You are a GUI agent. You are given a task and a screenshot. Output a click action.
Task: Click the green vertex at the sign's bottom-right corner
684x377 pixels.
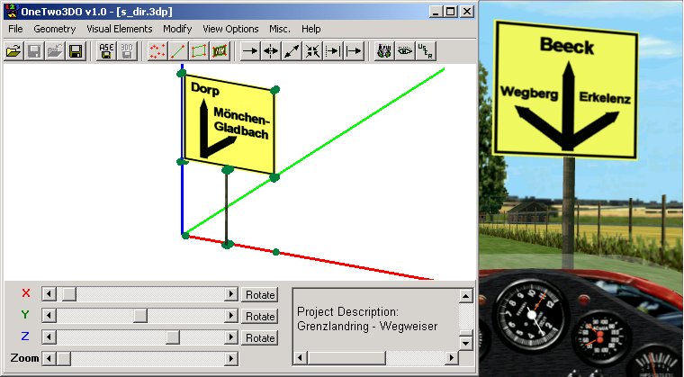[x=274, y=177]
